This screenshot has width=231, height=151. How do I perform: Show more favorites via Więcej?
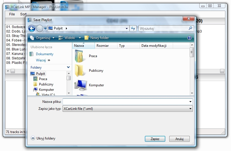[x=43, y=60]
